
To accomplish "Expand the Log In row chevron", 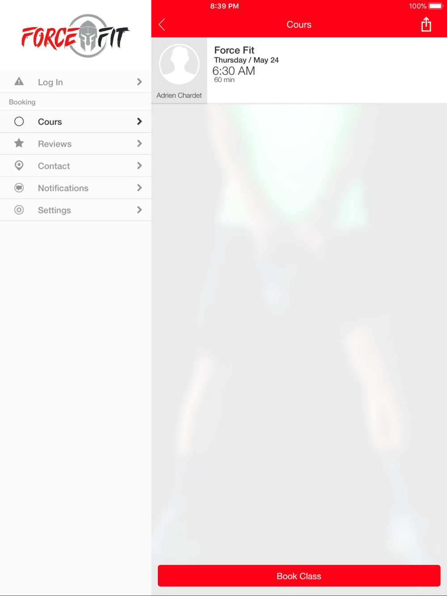I will point(139,82).
